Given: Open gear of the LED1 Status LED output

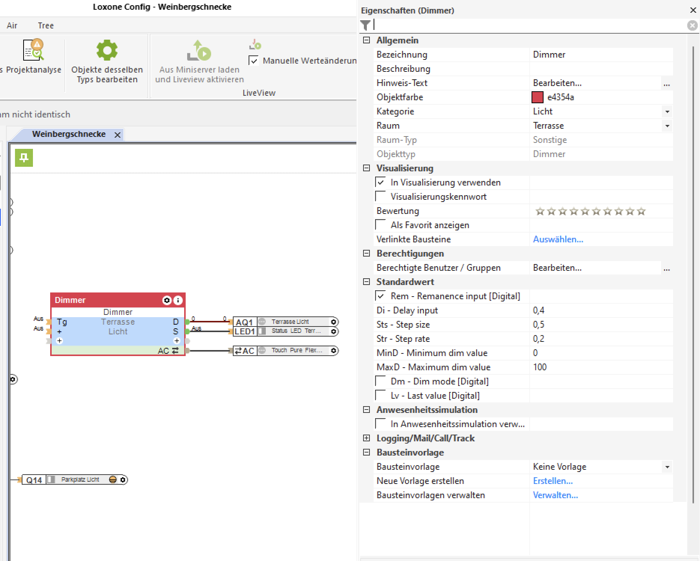Looking at the screenshot, I should click(x=334, y=331).
